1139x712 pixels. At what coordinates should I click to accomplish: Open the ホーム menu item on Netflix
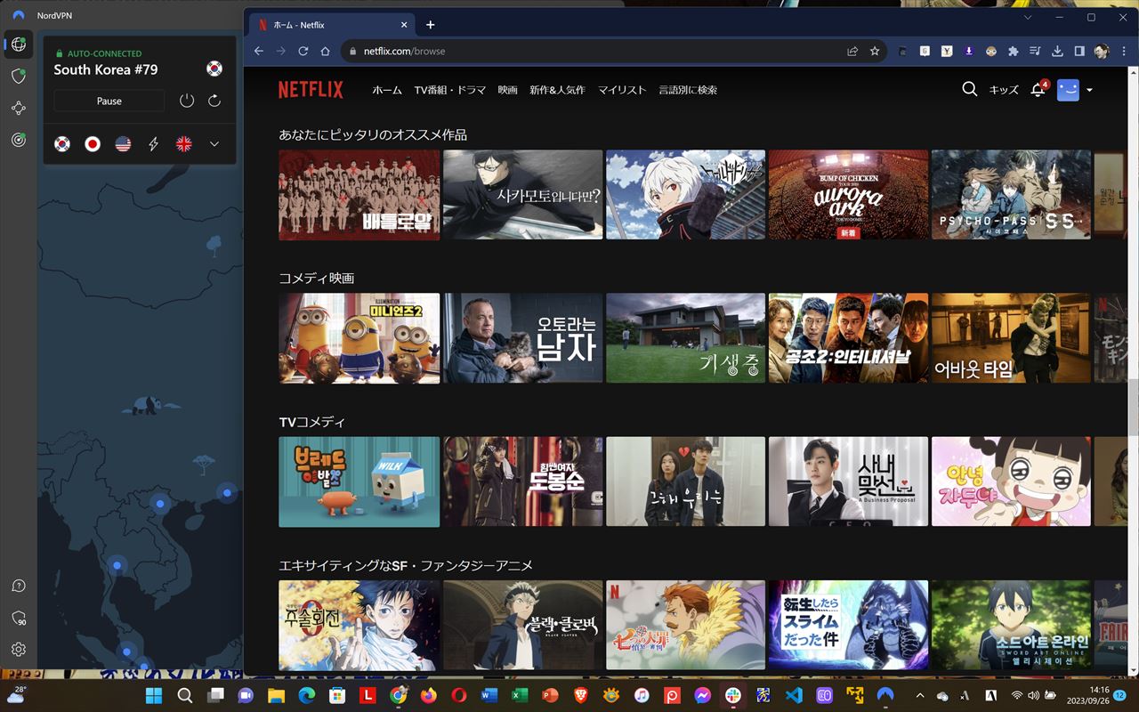pyautogui.click(x=387, y=90)
